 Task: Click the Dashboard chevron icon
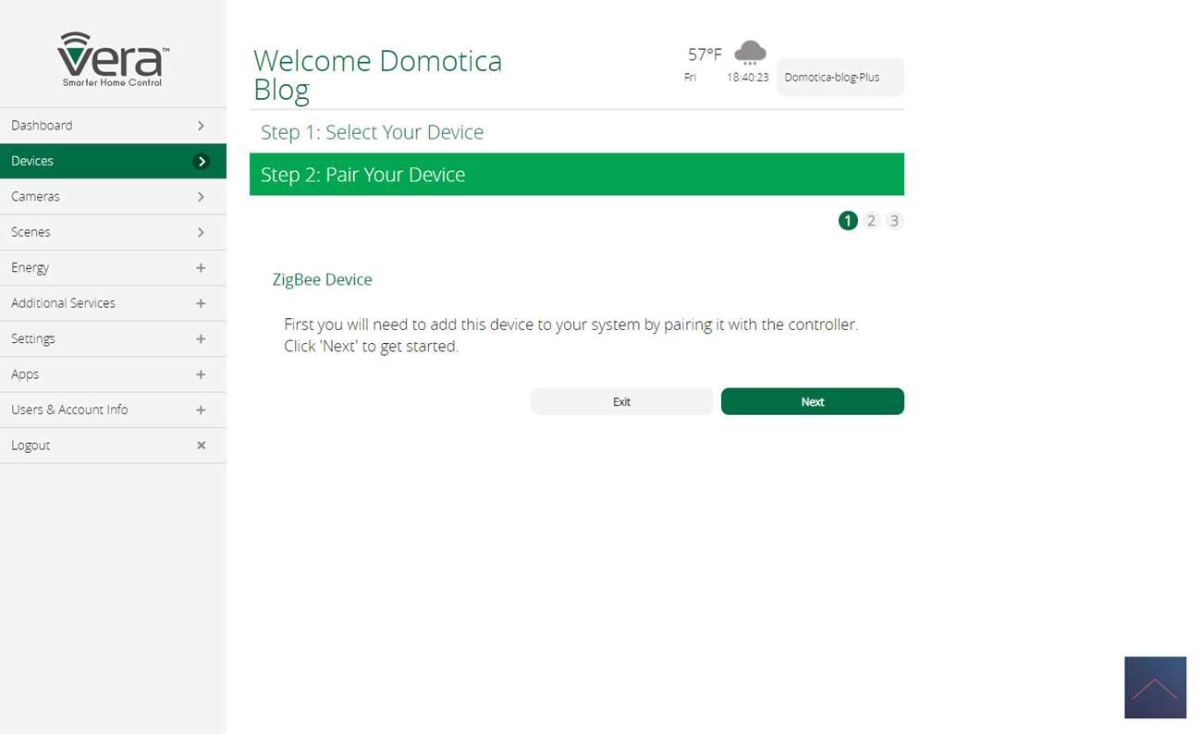[x=201, y=126]
